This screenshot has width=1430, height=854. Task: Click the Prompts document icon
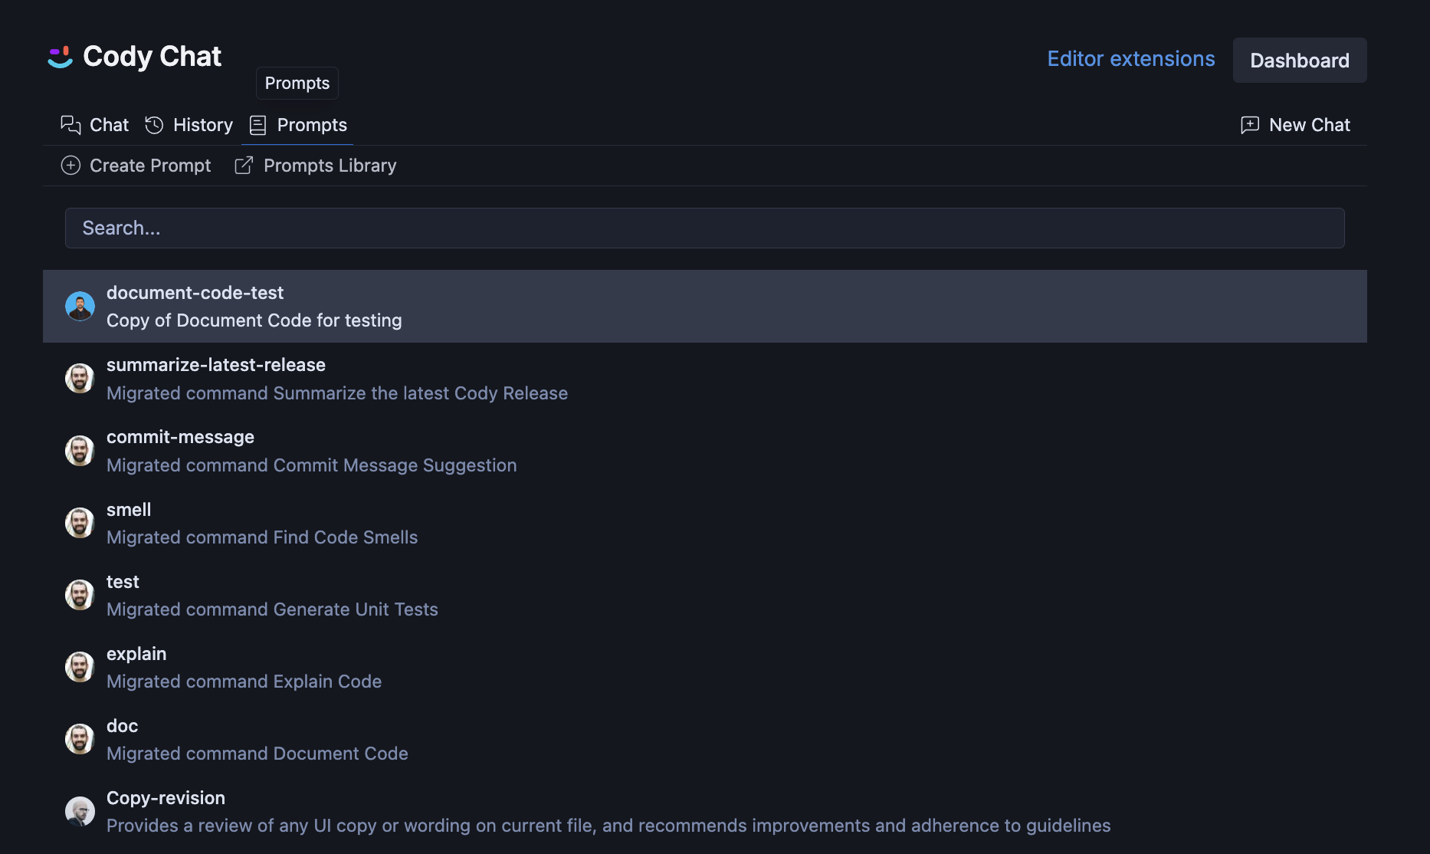pyautogui.click(x=258, y=125)
